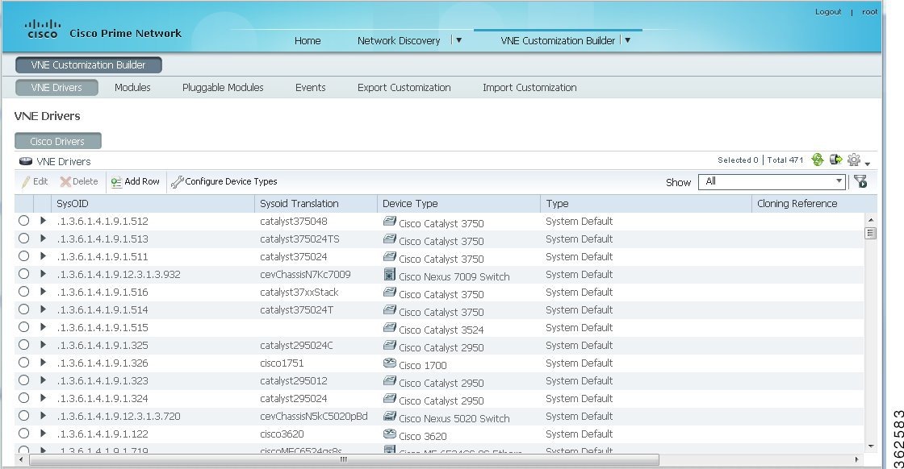Click the Type column header
Screen dimensions: 904x469
647,204
